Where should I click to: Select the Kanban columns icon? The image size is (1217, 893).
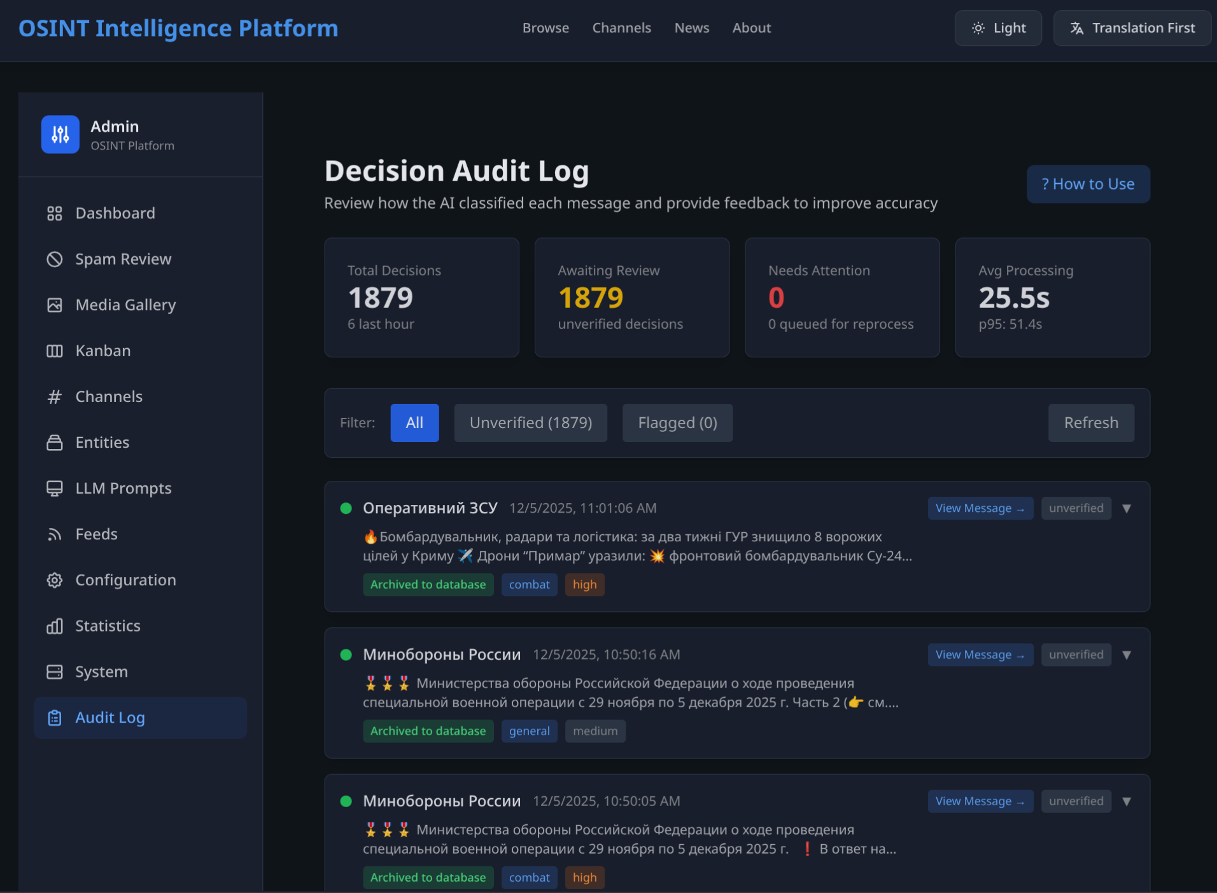[55, 351]
